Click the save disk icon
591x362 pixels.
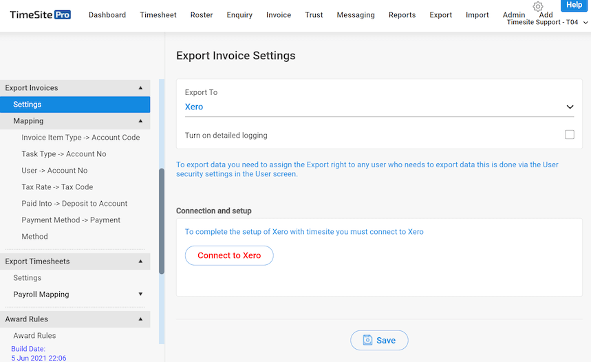pos(367,340)
